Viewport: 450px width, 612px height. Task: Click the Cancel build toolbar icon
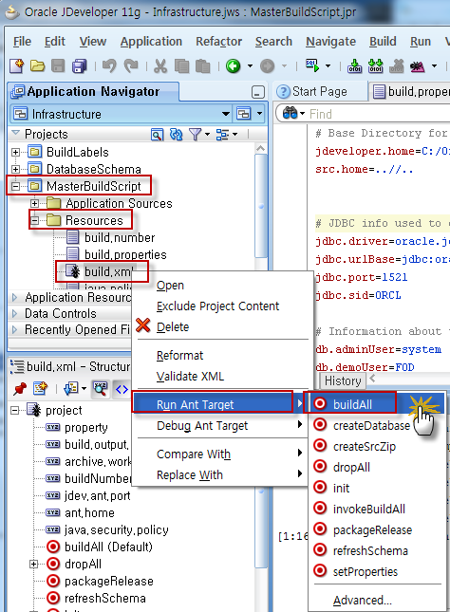pyautogui.click(x=396, y=66)
